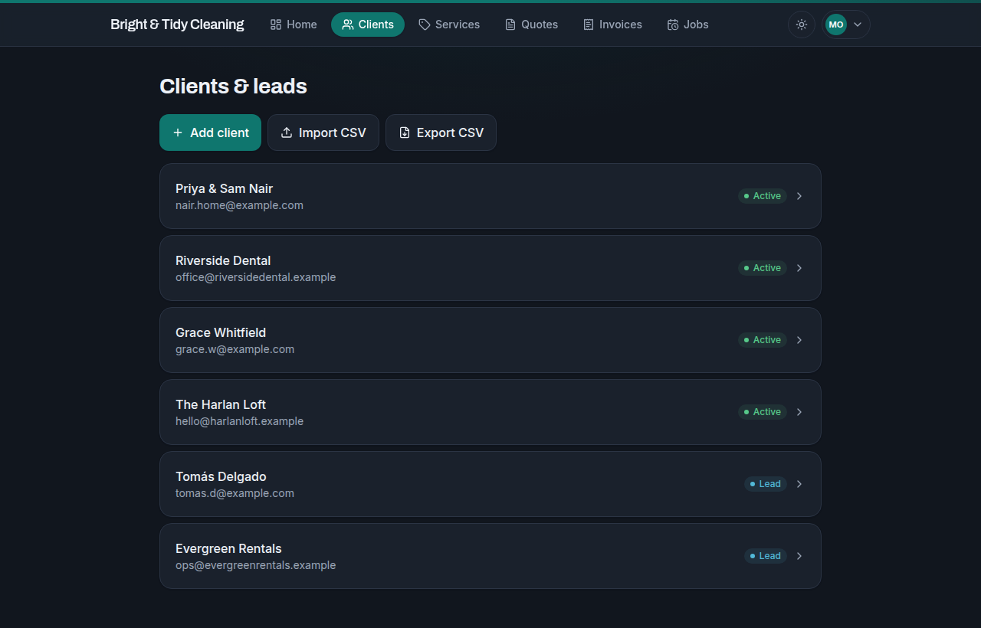Screen dimensions: 981x628
Task: Go to the Home nav item
Action: click(x=294, y=25)
